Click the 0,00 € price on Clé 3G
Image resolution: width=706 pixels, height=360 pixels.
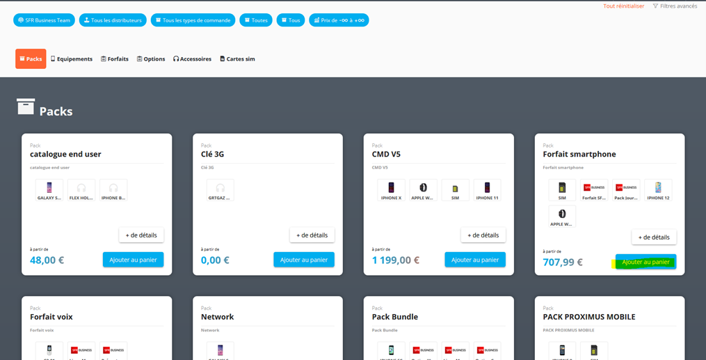pyautogui.click(x=215, y=260)
